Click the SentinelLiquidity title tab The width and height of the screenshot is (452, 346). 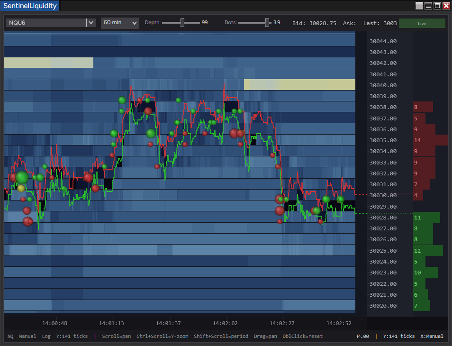[x=30, y=6]
